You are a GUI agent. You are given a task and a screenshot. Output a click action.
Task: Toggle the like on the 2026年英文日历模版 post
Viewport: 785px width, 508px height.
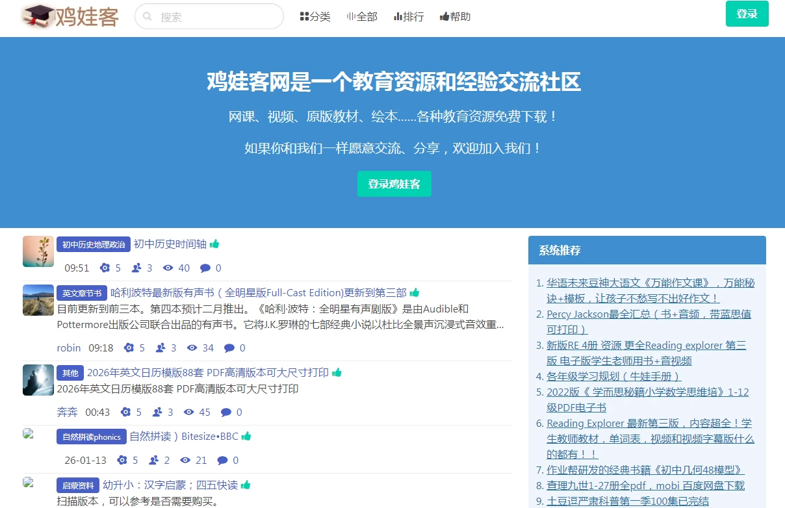tap(337, 373)
